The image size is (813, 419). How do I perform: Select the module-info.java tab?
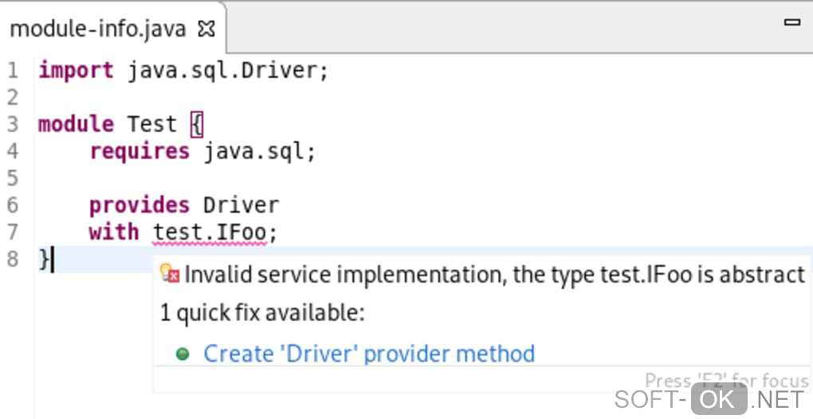pos(98,29)
